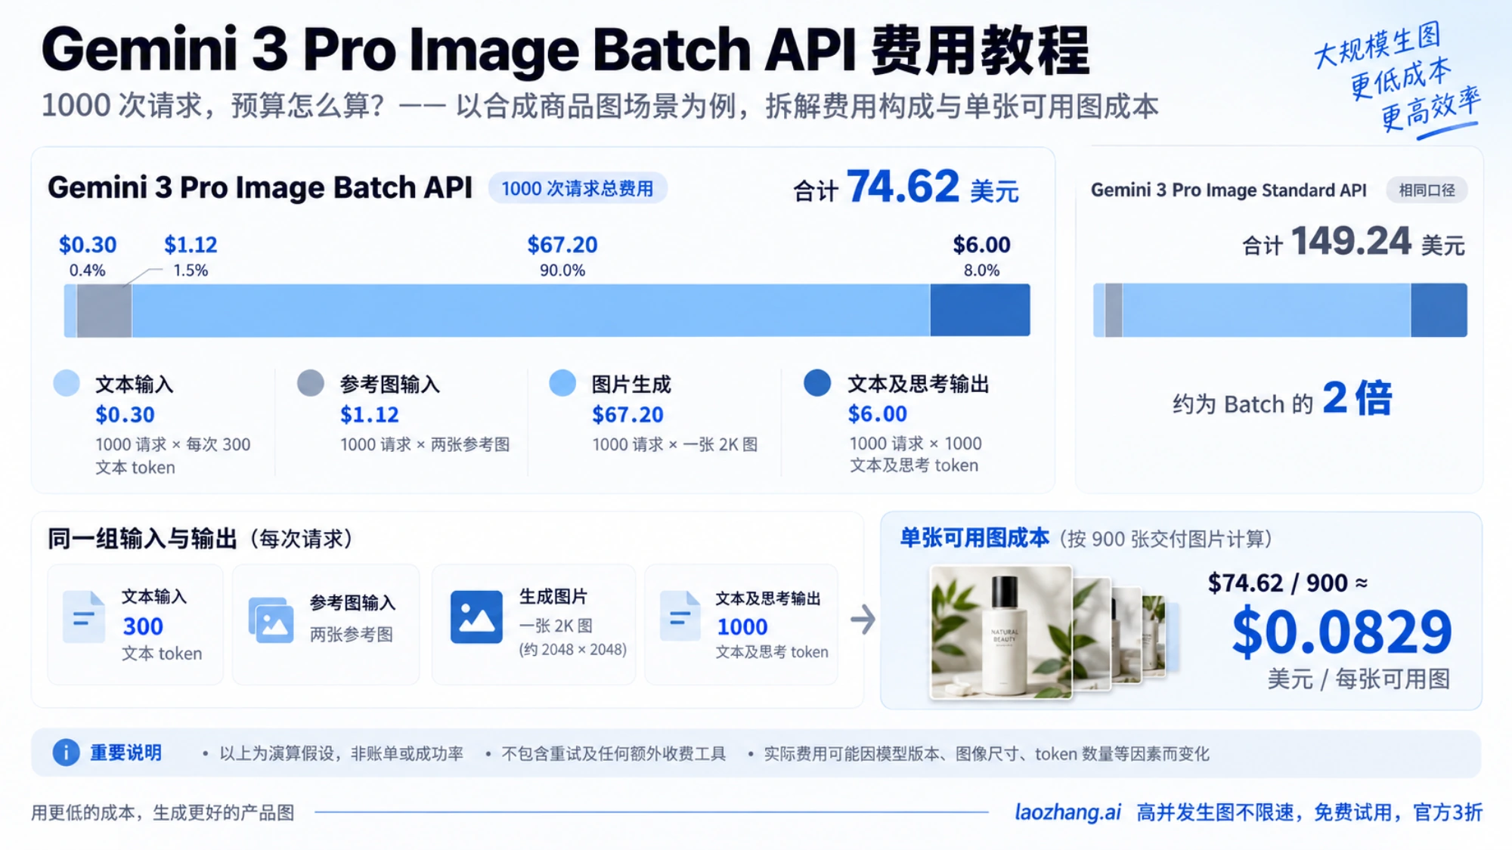Viewport: 1512px width, 850px height.
Task: Click the legend dot for 图片生成
Action: coord(562,383)
